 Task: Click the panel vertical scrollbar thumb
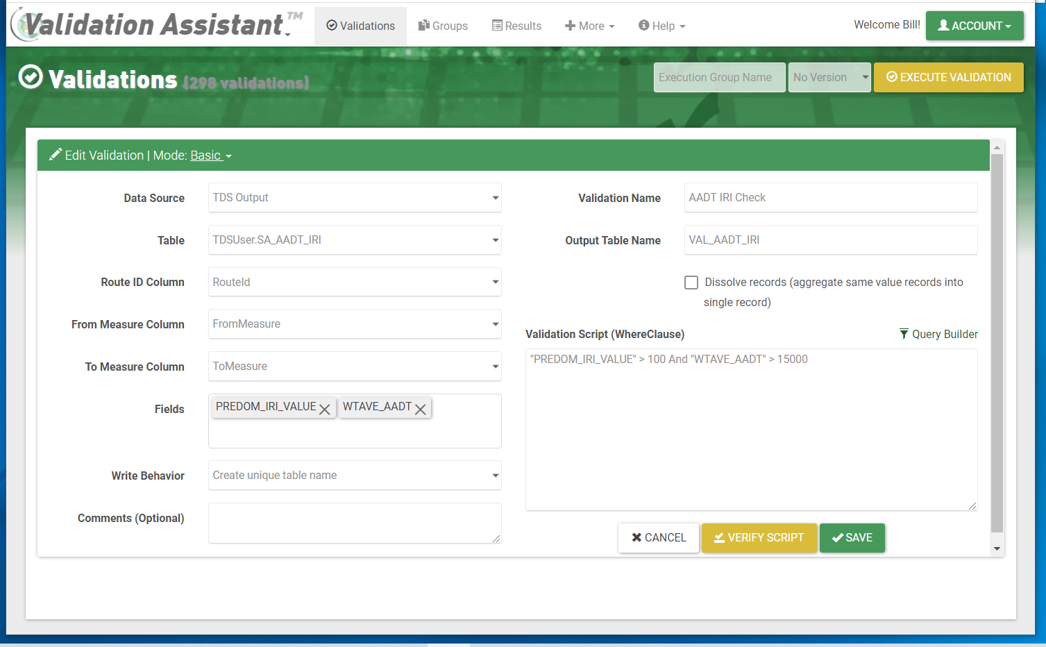click(997, 344)
